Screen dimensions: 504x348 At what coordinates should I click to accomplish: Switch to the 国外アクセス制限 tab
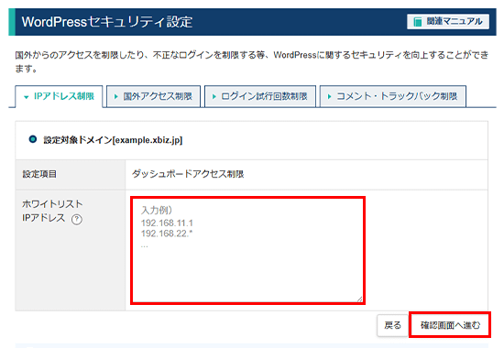[154, 96]
